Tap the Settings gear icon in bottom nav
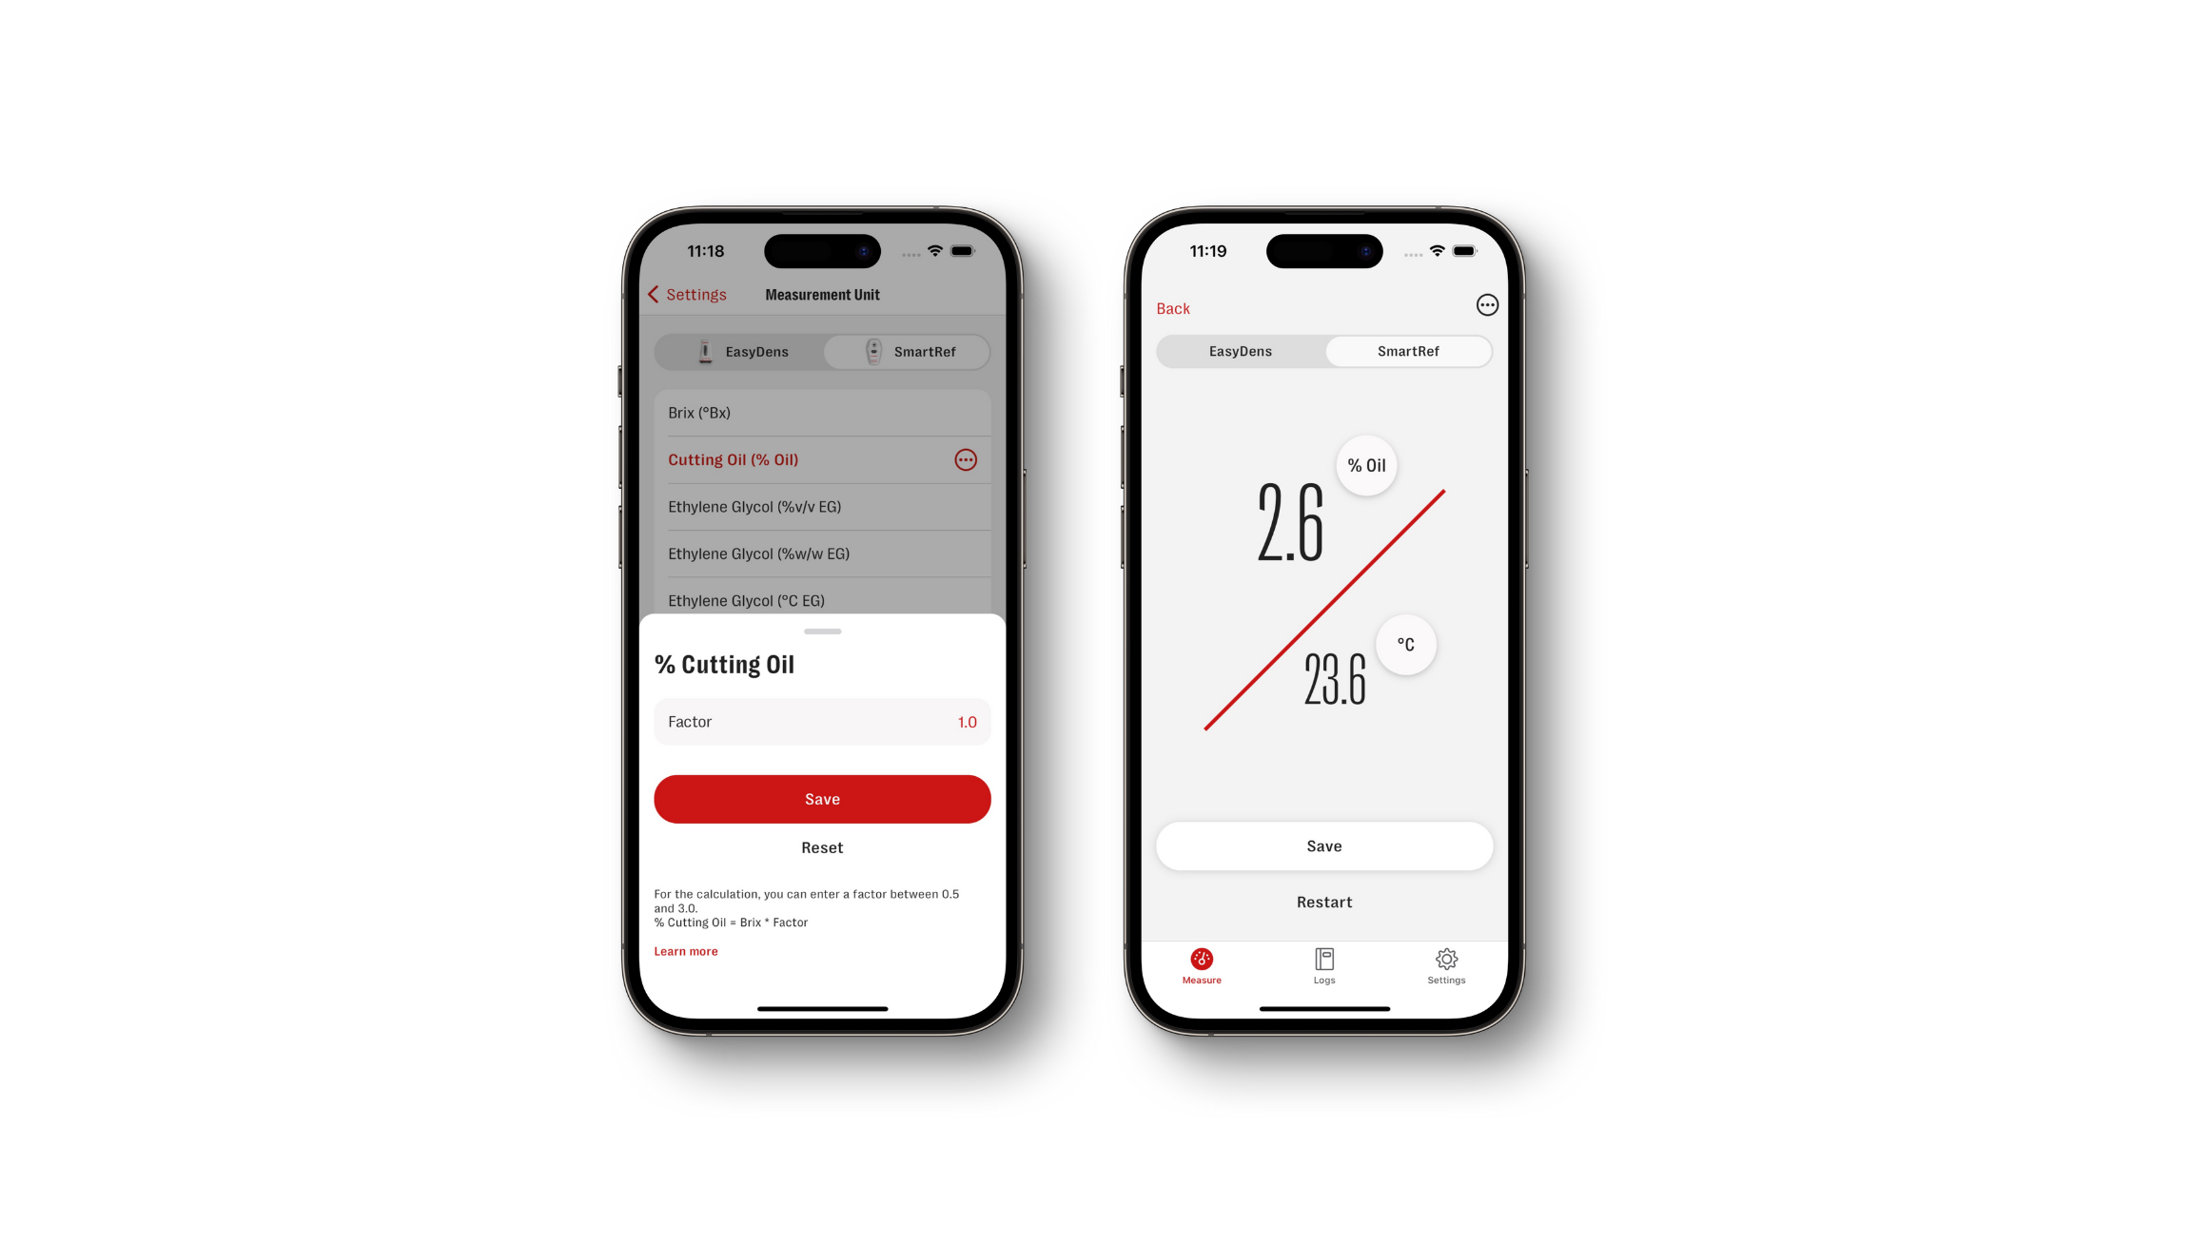This screenshot has width=2212, height=1243. click(x=1445, y=959)
